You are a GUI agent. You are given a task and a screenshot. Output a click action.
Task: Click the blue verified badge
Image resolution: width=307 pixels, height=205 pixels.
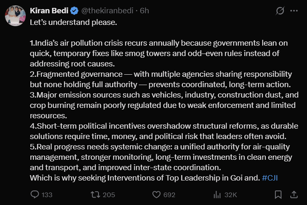pos(74,11)
